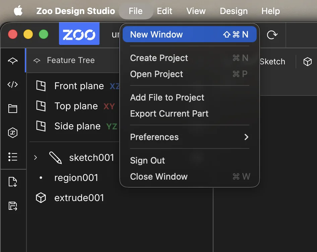Expand the Preferences submenu
Image resolution: width=317 pixels, height=252 pixels.
(189, 137)
